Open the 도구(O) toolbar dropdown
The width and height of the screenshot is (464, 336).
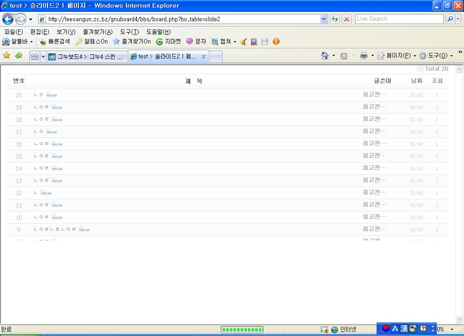tap(436, 56)
